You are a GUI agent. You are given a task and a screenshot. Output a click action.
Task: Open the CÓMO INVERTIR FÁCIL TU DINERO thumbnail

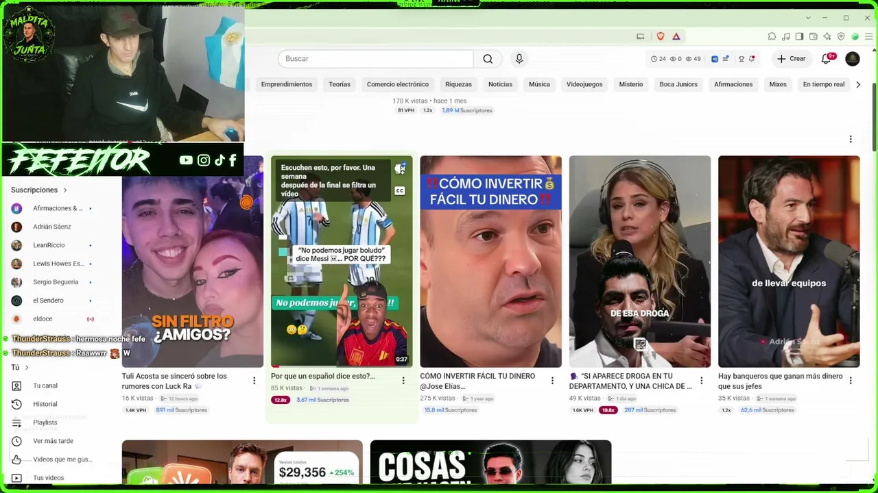click(x=491, y=262)
